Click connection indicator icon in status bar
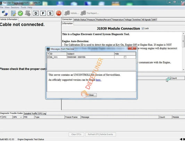This screenshot has height=141, width=185. 183,139
